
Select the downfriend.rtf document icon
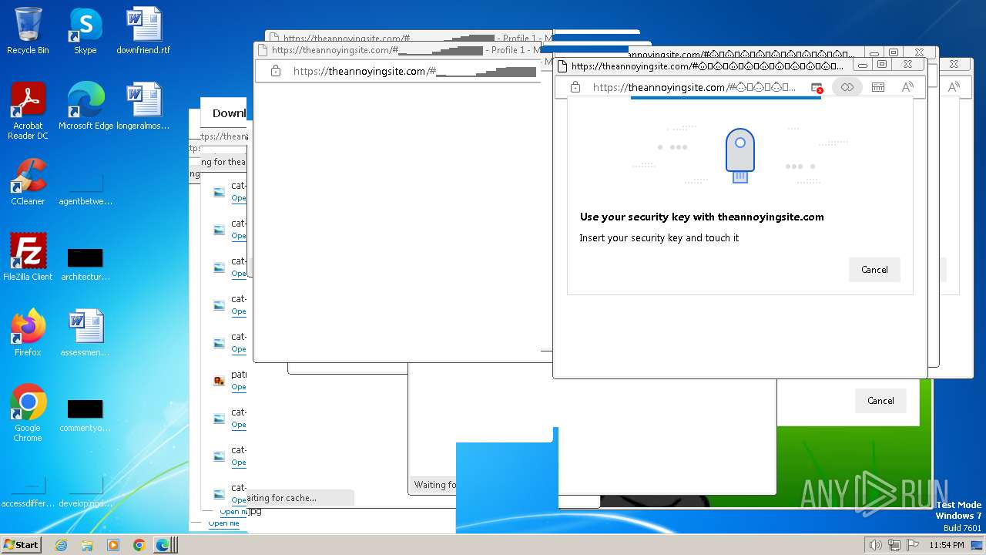coord(143,31)
